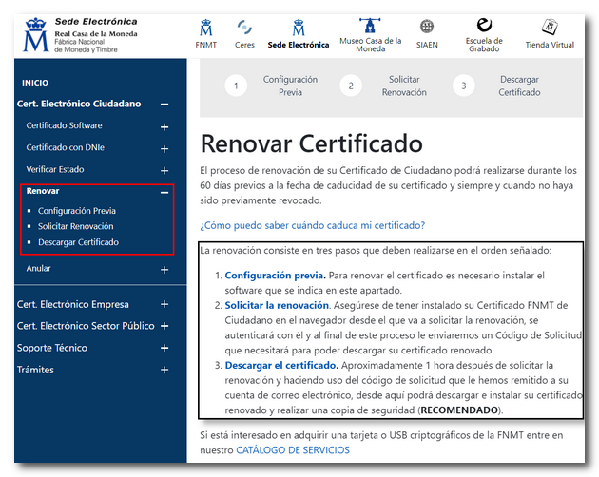Open Museo Casa de la Moneda icon
Image resolution: width=599 pixels, height=477 pixels.
369,26
